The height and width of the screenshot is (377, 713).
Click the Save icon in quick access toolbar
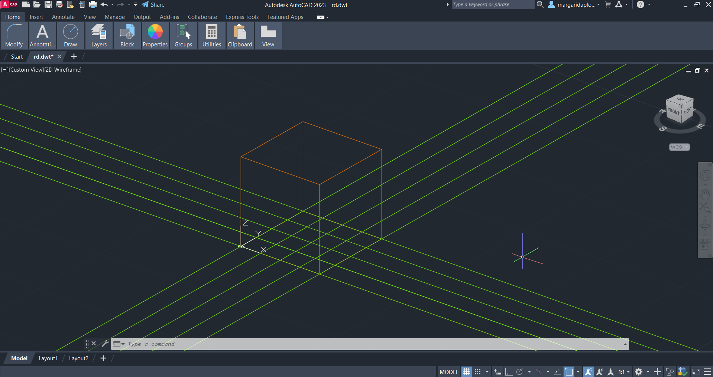pyautogui.click(x=48, y=5)
